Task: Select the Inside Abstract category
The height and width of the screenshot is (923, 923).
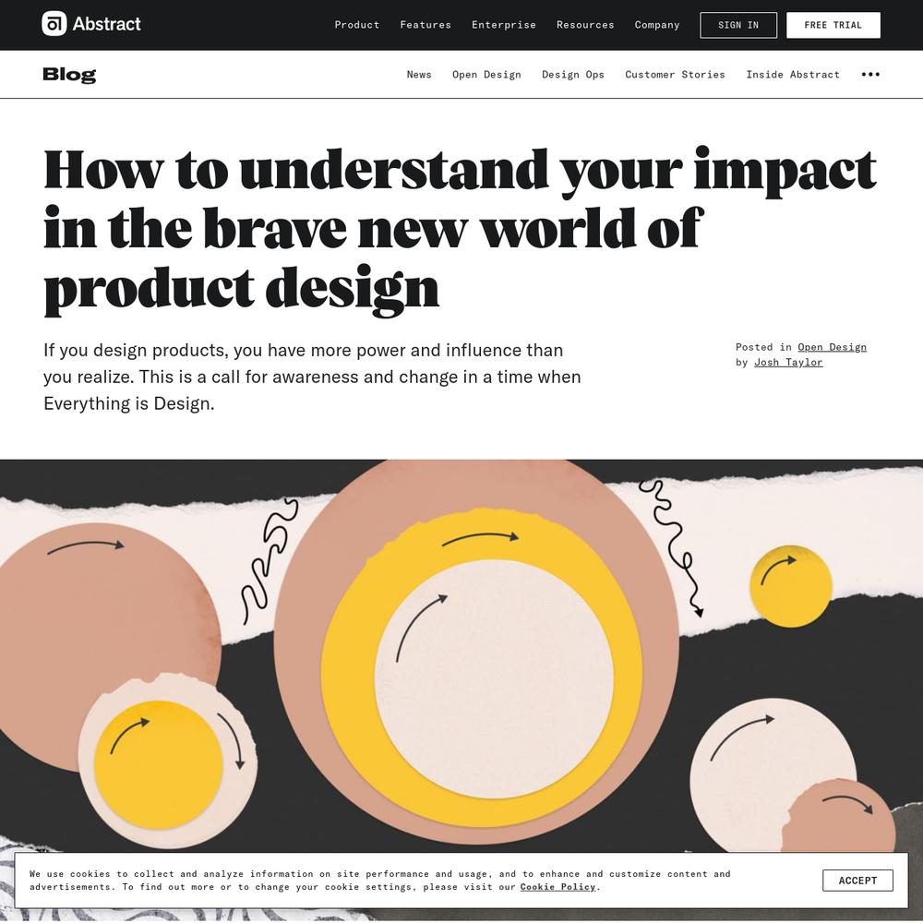Action: tap(792, 74)
